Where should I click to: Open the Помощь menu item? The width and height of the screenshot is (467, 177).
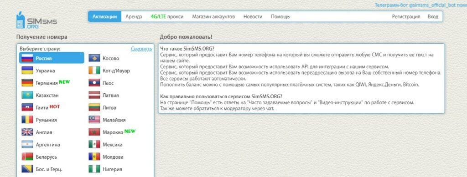[280, 17]
